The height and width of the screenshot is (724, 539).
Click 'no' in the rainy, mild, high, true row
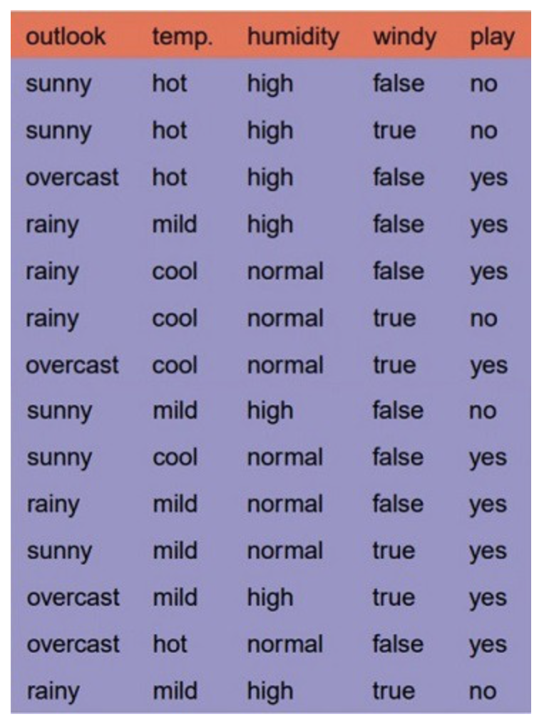[x=483, y=691]
